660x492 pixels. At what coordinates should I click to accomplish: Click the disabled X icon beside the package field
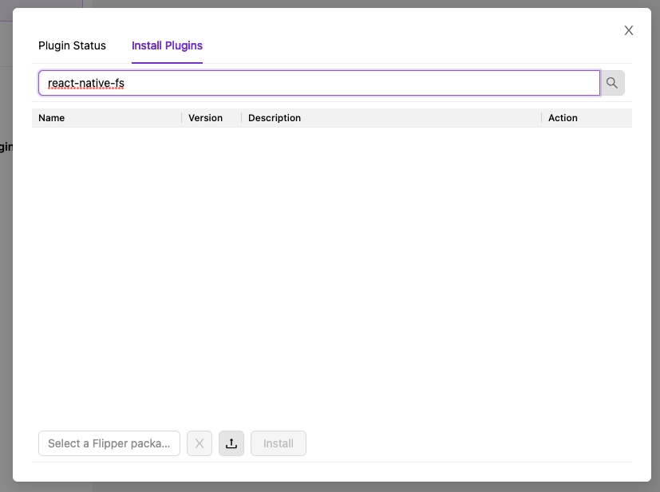(x=199, y=443)
